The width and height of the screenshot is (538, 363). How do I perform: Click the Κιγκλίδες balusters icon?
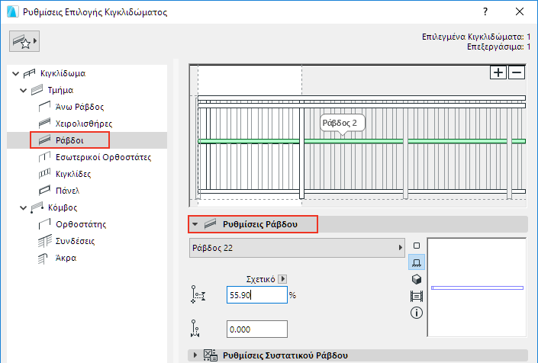44,174
